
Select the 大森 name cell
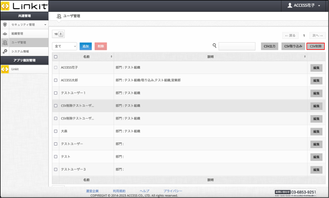[86, 131]
